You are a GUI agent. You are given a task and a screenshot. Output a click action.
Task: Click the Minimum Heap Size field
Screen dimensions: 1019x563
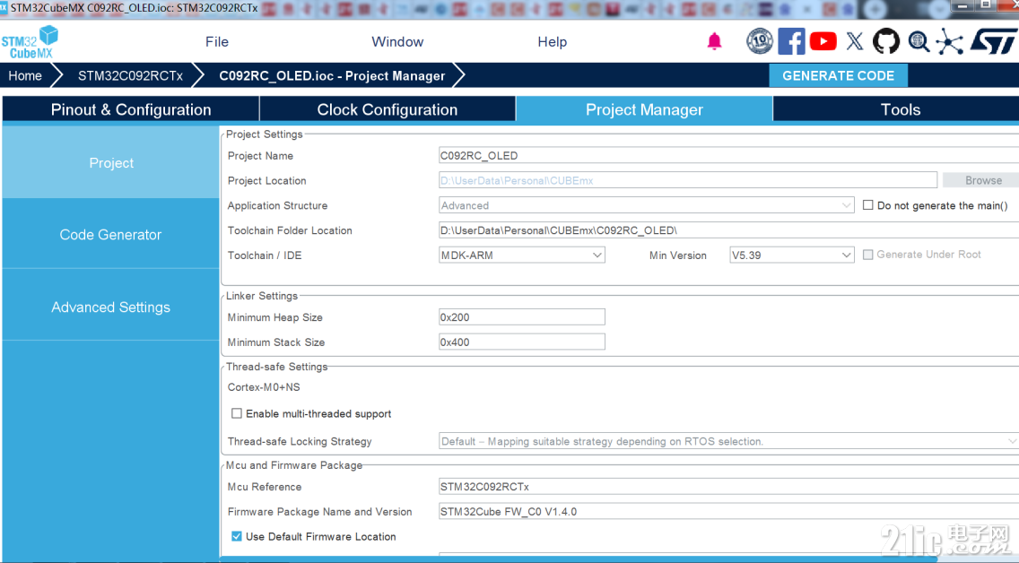522,316
